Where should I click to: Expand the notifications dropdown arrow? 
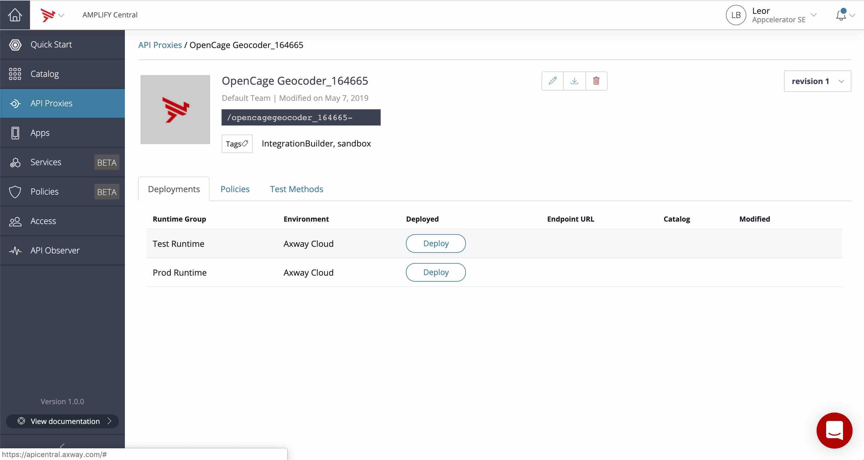852,15
